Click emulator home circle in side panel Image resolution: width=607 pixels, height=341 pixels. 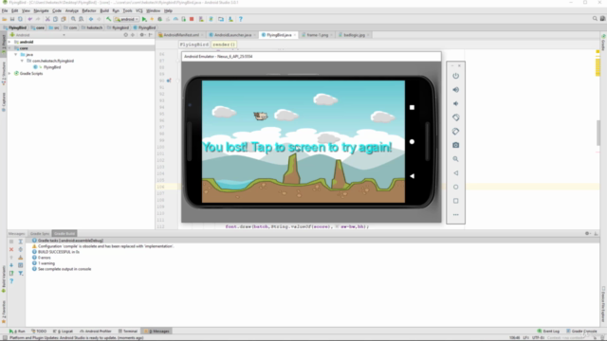(x=455, y=188)
